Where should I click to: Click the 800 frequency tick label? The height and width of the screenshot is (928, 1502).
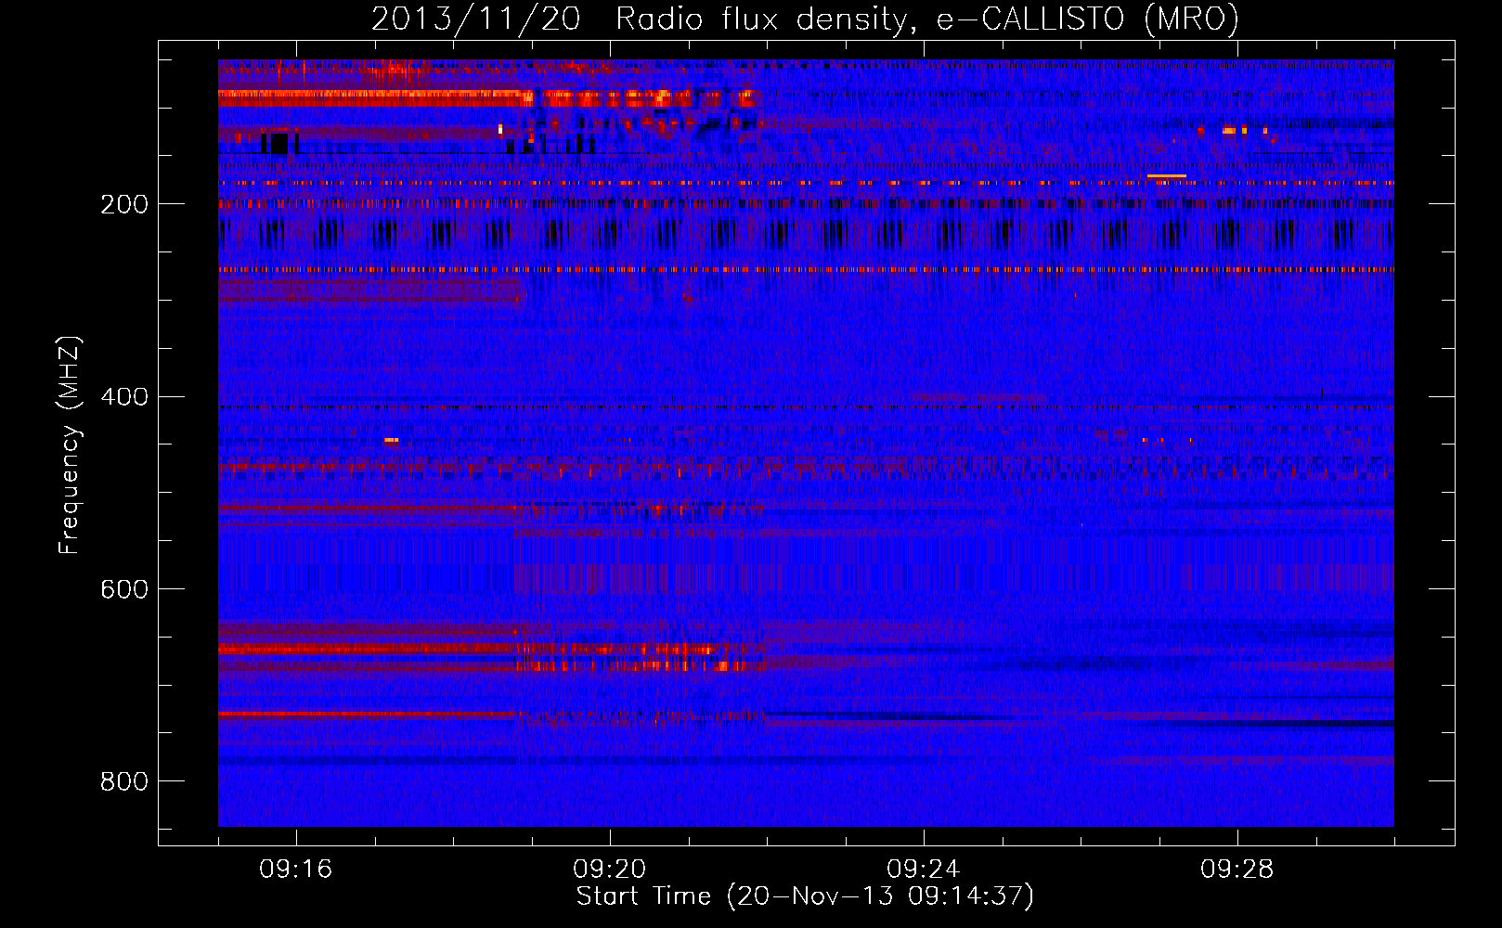coord(124,782)
